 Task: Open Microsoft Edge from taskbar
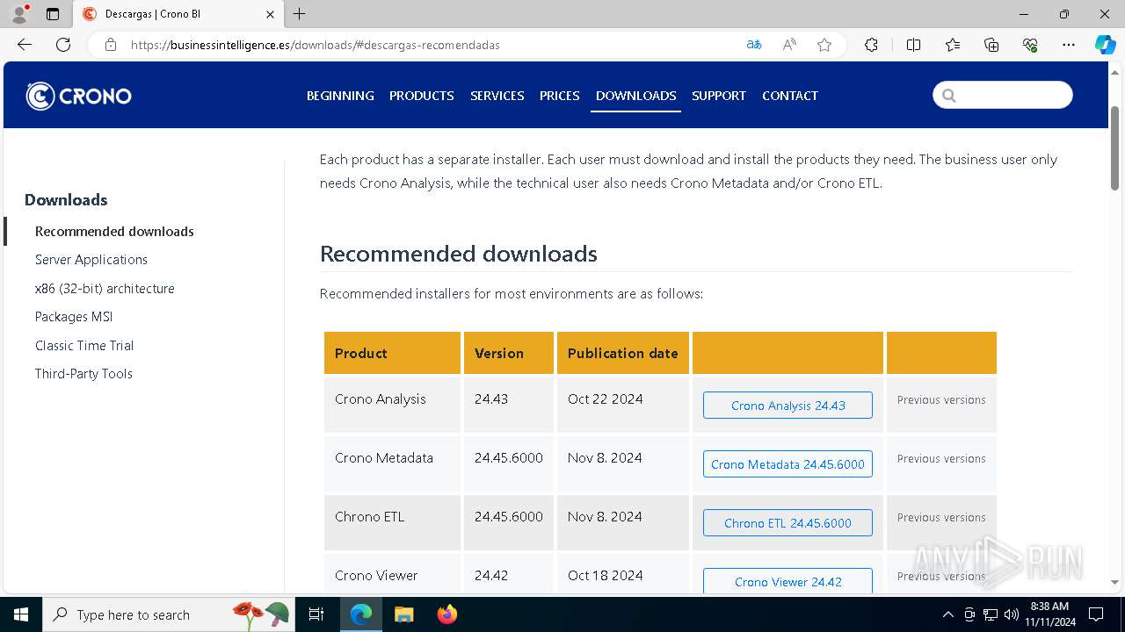[x=361, y=614]
